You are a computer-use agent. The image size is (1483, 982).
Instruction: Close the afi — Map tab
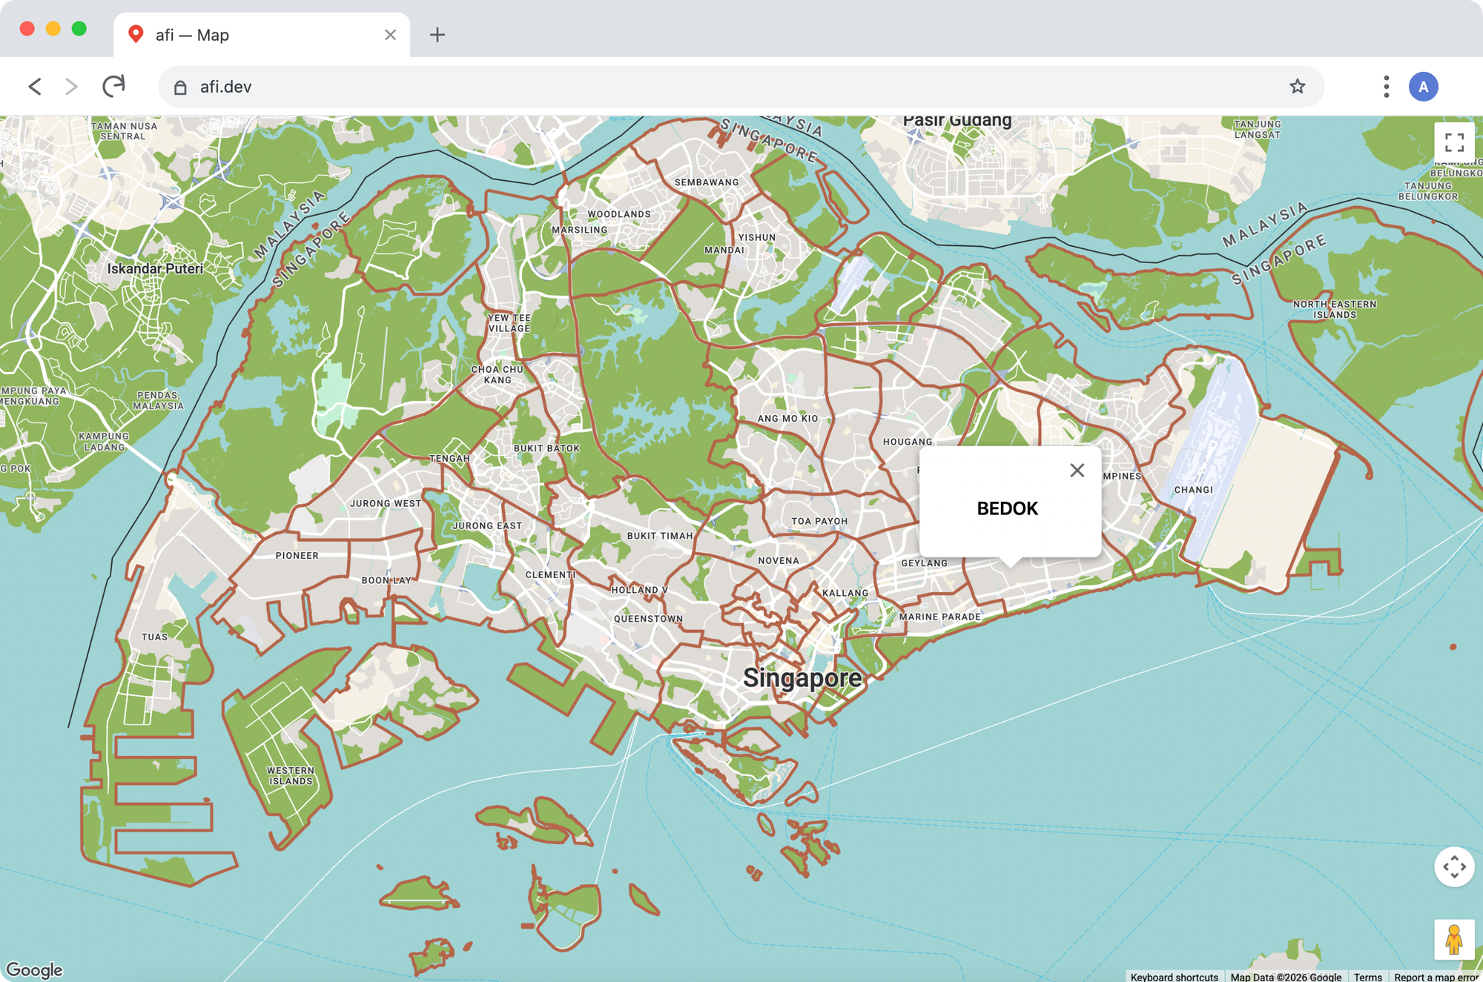[391, 35]
